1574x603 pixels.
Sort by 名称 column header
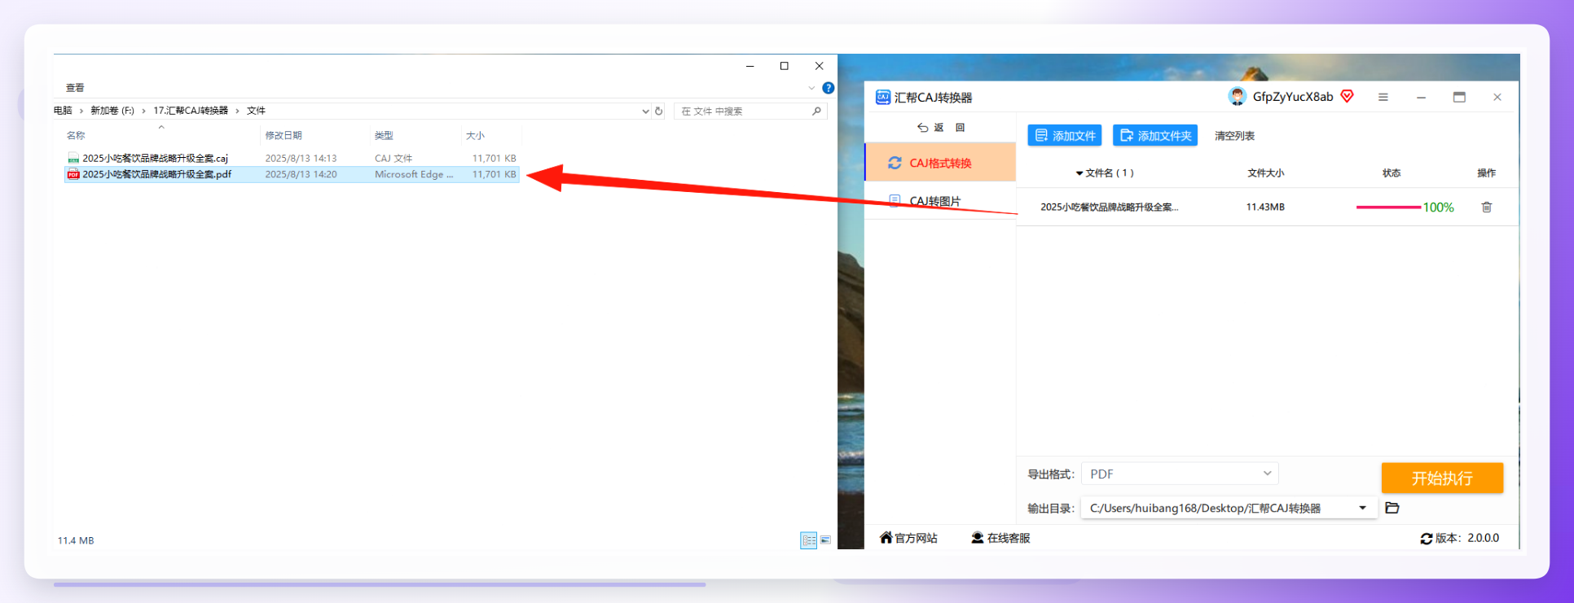76,135
